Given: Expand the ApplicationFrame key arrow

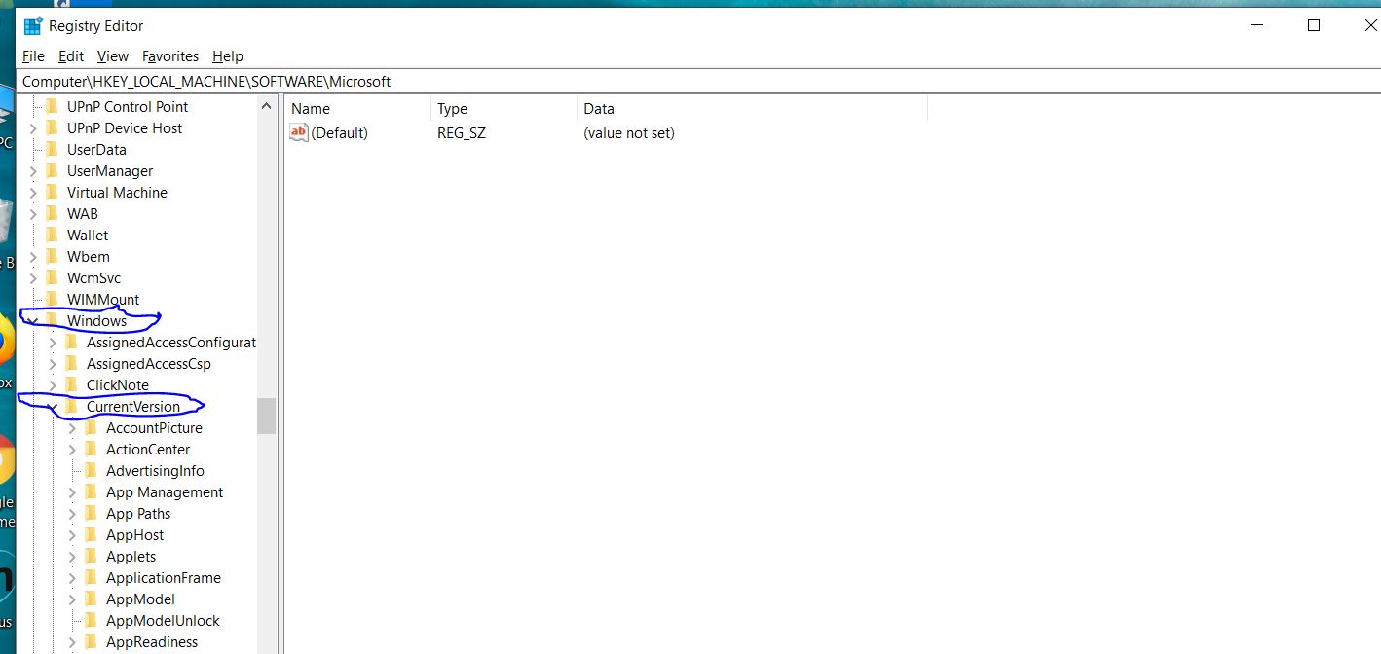Looking at the screenshot, I should (x=72, y=578).
